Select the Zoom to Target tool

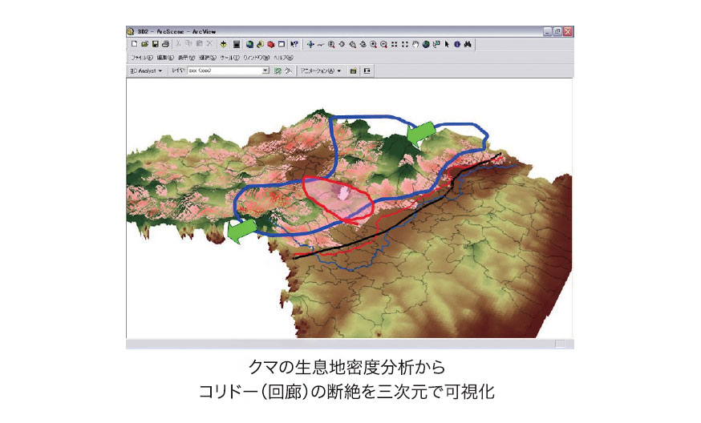352,44
